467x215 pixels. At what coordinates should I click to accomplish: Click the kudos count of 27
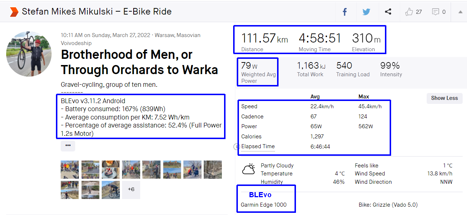[419, 12]
